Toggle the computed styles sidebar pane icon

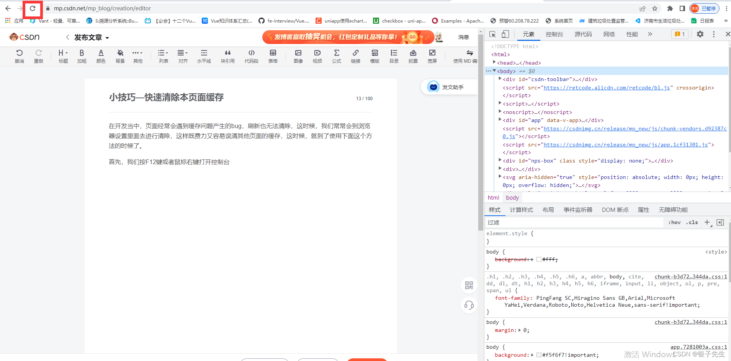click(720, 223)
